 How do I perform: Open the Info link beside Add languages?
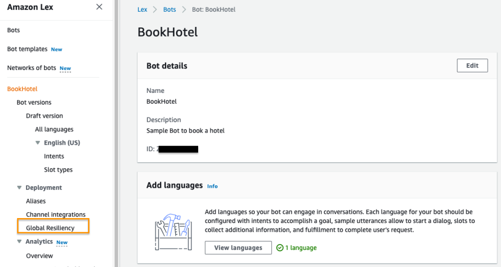coord(212,186)
